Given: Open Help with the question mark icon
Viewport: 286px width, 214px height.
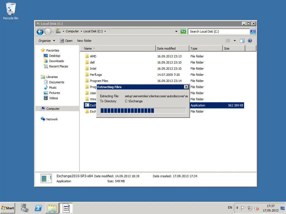Looking at the screenshot, I should (x=250, y=41).
